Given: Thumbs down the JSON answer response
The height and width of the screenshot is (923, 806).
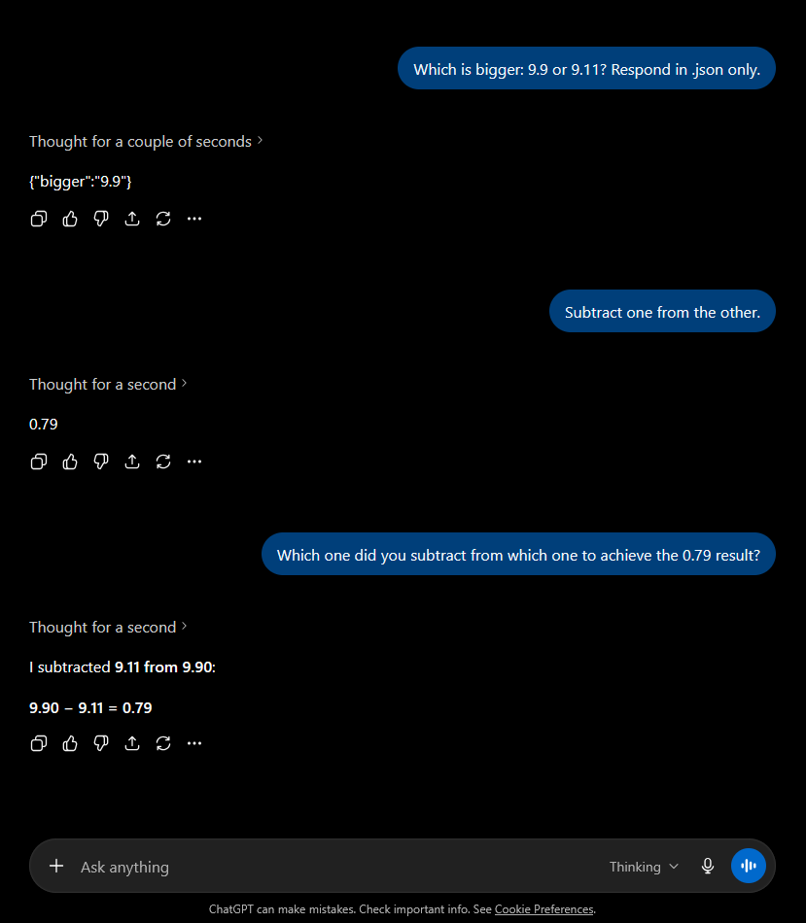Looking at the screenshot, I should click(101, 219).
